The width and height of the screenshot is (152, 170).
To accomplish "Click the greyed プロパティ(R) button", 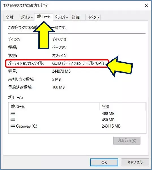I will (x=127, y=141).
